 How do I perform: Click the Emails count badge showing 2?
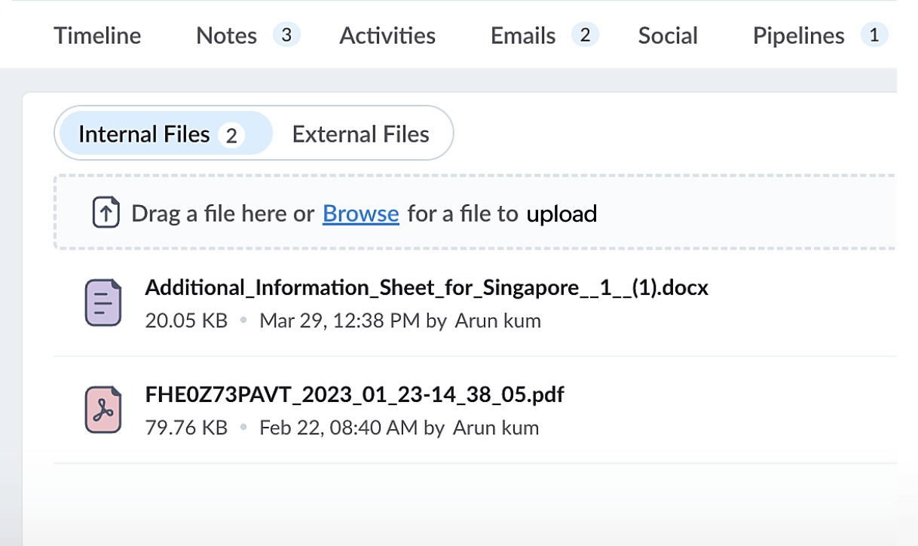(585, 35)
